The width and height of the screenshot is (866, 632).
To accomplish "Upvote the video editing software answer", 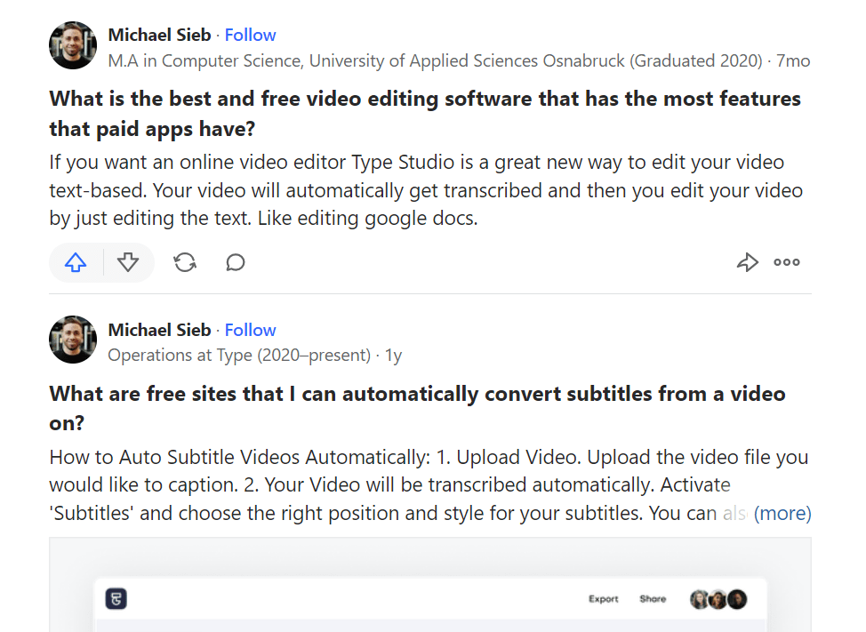I will 76,262.
